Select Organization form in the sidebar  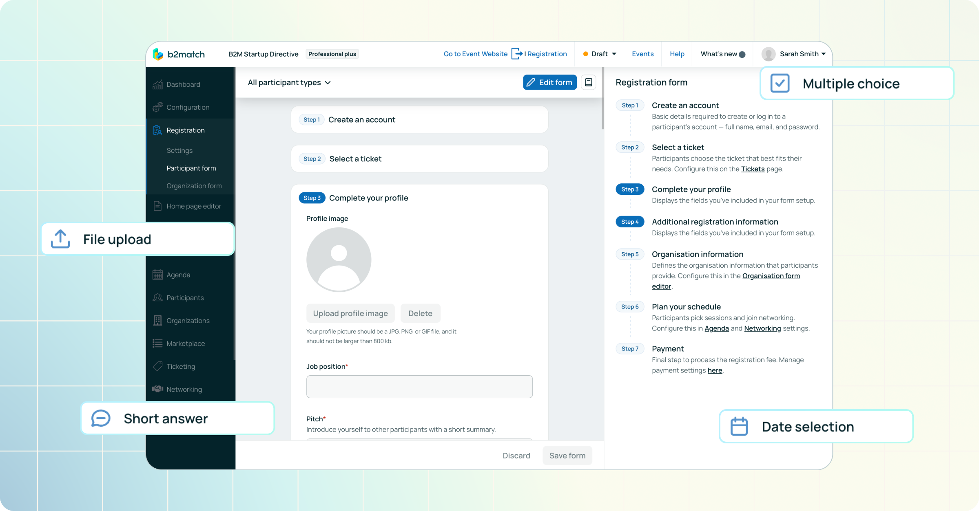[x=194, y=185]
